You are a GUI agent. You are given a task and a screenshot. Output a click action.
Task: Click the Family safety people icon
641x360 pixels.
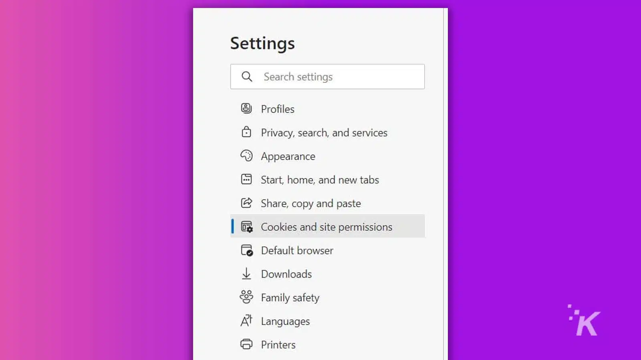(x=246, y=297)
